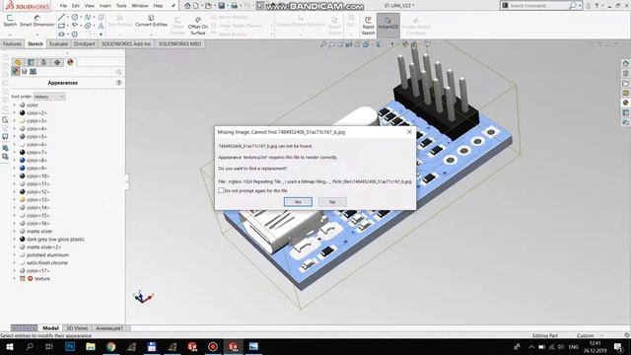631x355 pixels.
Task: Switch to the 3D Views bottom tab
Action: pos(77,328)
